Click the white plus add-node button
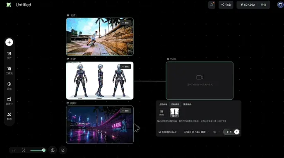Image resolution: width=284 pixels, height=158 pixels. click(x=9, y=42)
